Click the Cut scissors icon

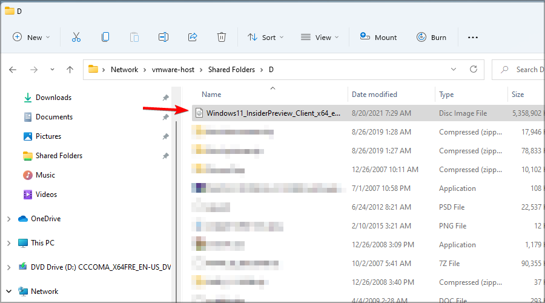[76, 37]
